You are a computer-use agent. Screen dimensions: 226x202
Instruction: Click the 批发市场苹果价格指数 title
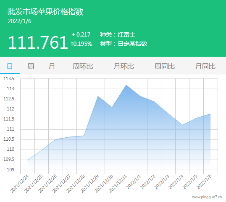click(45, 11)
